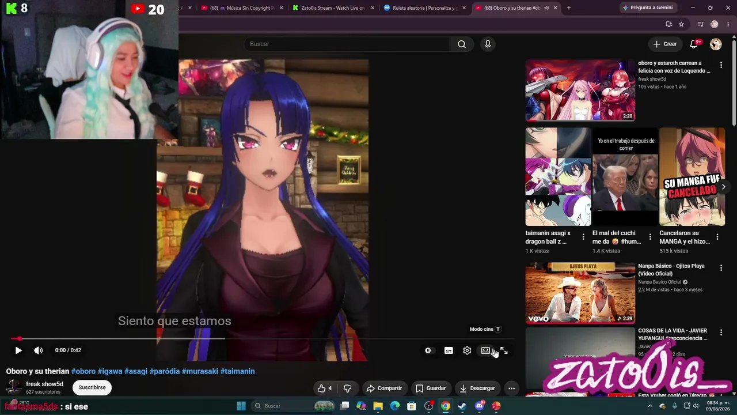Click the Descargar download button
Image resolution: width=737 pixels, height=415 pixels.
477,388
